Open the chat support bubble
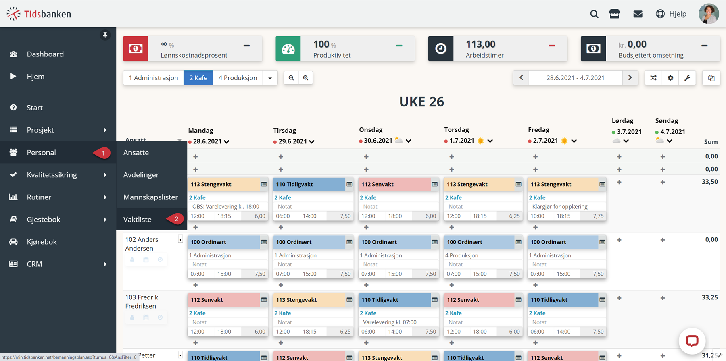This screenshot has height=361, width=726. coord(692,341)
